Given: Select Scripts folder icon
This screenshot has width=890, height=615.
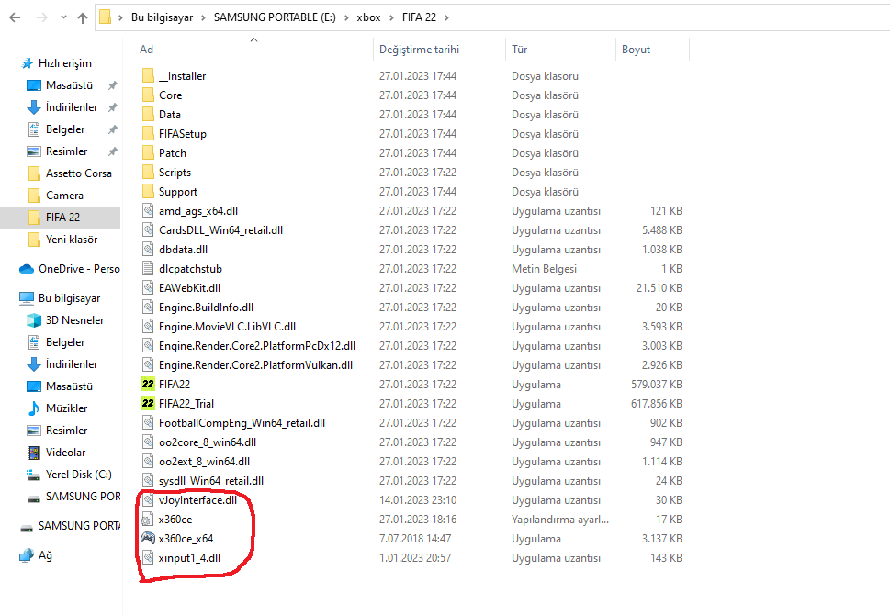Looking at the screenshot, I should tap(148, 172).
